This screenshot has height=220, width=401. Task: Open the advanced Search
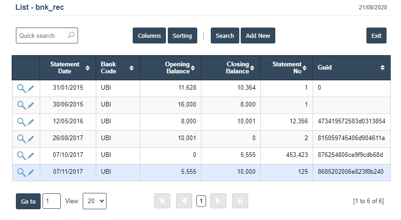pyautogui.click(x=225, y=35)
